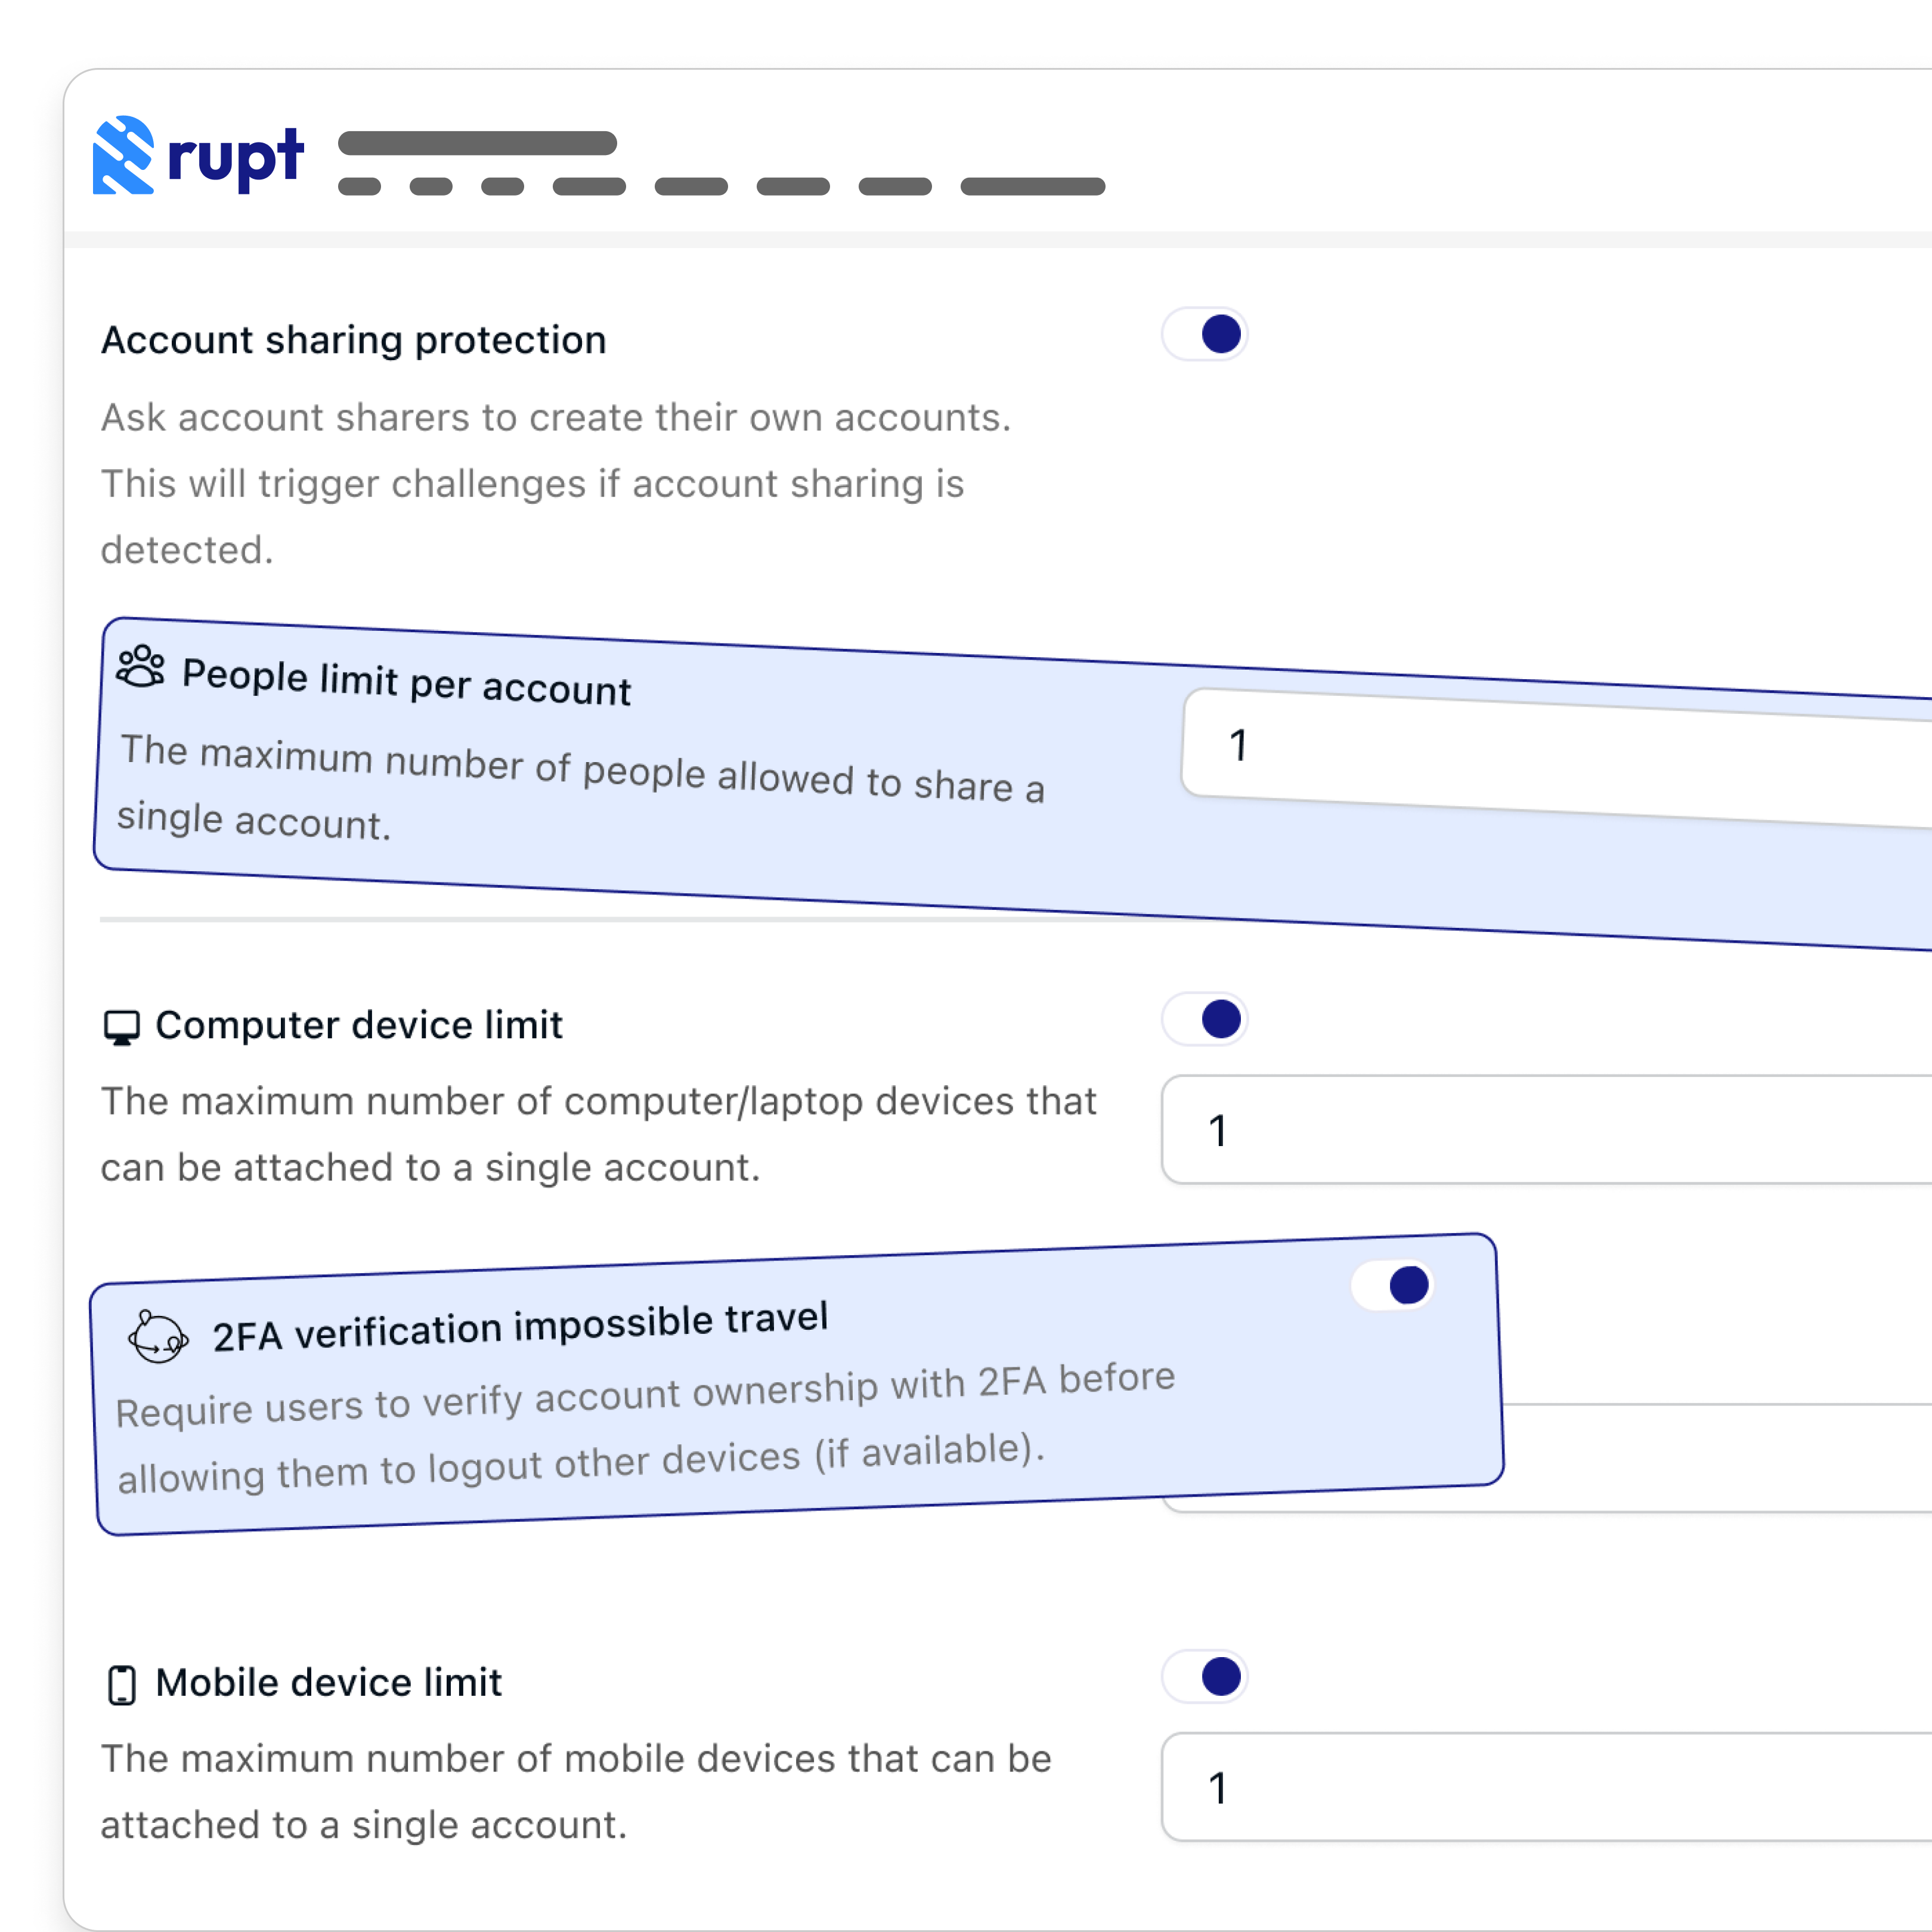This screenshot has height=1932, width=1932.
Task: Click the Computer device limit label
Action: 359,1025
